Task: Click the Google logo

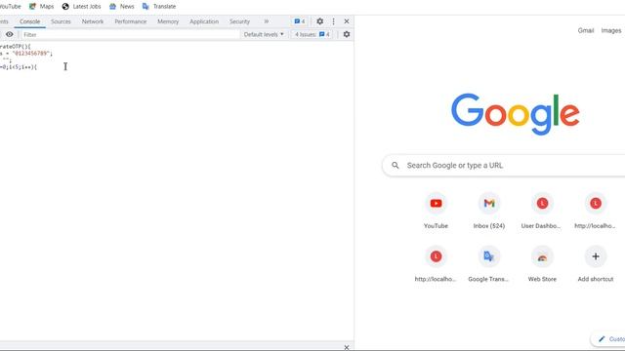Action: pos(515,114)
